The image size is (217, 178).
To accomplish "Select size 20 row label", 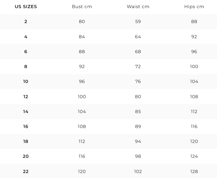I will click(26, 156).
